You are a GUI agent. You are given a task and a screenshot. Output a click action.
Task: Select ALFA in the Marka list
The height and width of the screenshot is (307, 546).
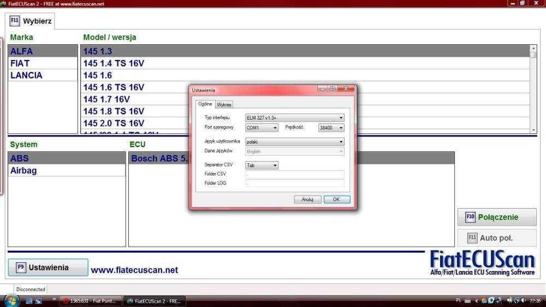tap(43, 51)
